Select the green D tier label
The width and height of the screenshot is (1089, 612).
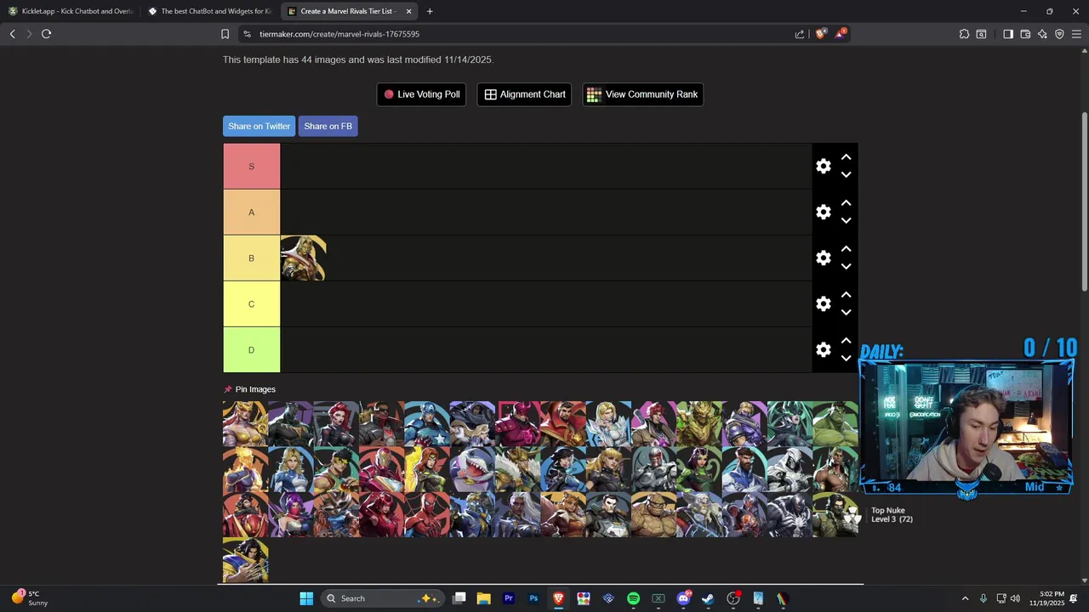coord(251,350)
